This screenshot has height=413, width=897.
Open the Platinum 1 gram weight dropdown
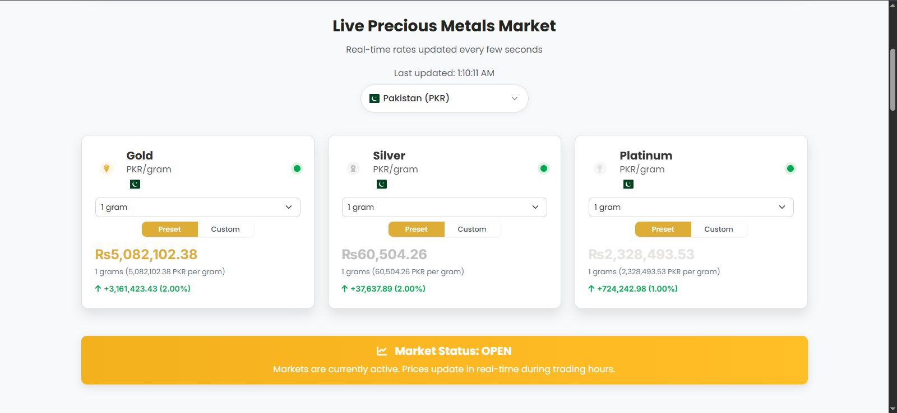pos(691,207)
